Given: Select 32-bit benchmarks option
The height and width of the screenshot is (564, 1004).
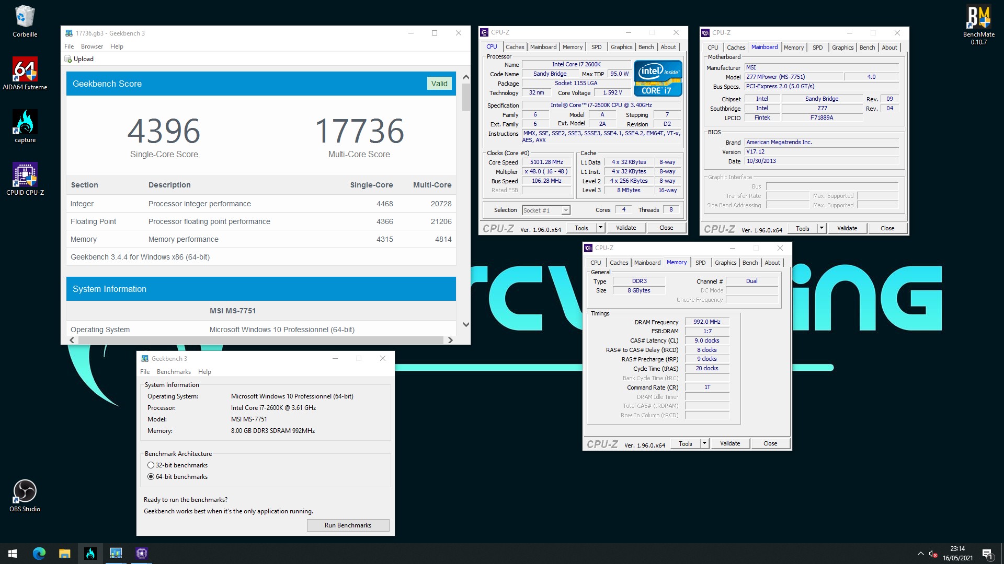Looking at the screenshot, I should click(151, 465).
